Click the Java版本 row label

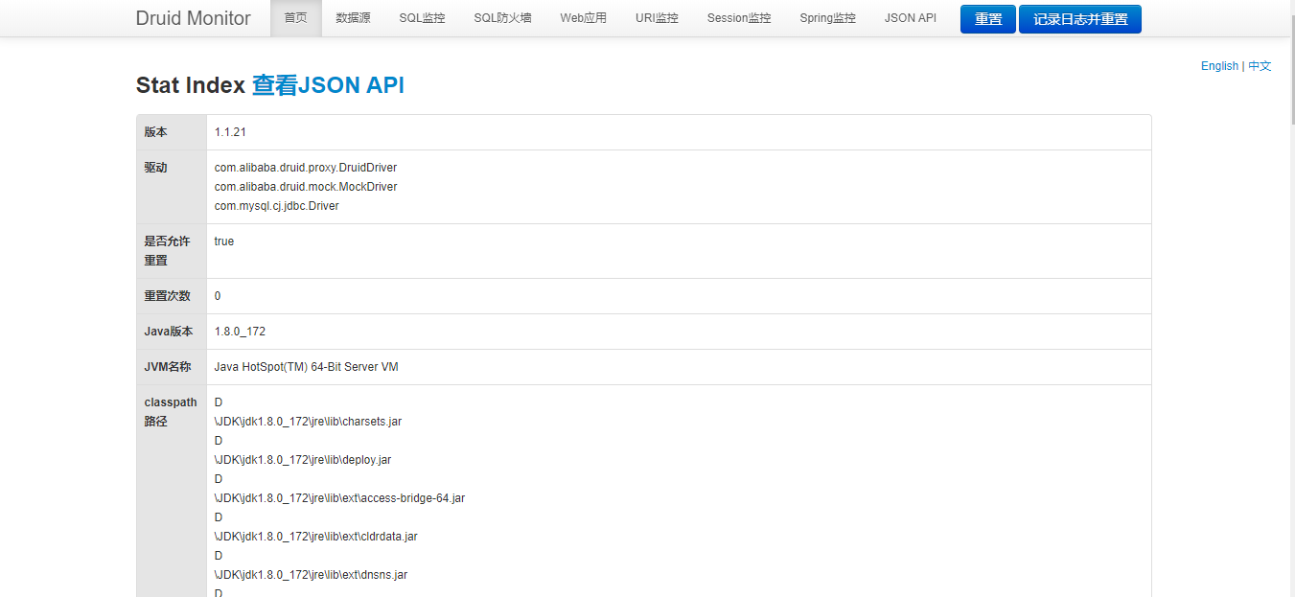pyautogui.click(x=169, y=332)
